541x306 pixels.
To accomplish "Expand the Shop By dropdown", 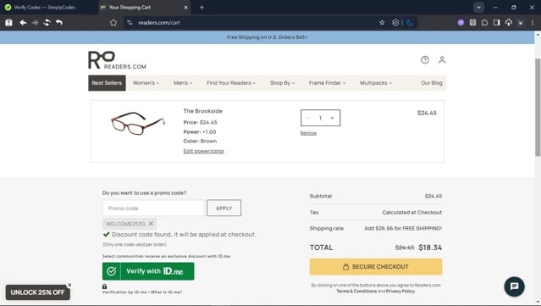I will [x=282, y=83].
